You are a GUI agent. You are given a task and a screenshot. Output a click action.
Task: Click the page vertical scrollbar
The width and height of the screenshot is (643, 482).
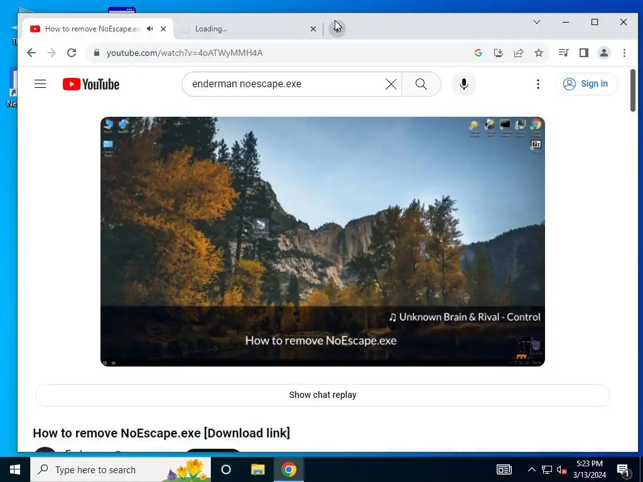633,90
